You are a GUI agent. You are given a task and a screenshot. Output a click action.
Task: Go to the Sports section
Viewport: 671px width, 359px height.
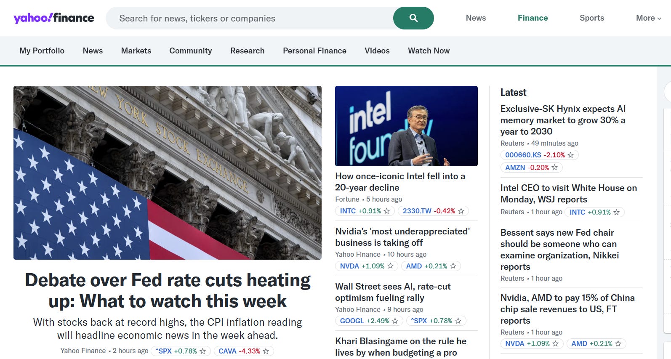click(x=592, y=18)
